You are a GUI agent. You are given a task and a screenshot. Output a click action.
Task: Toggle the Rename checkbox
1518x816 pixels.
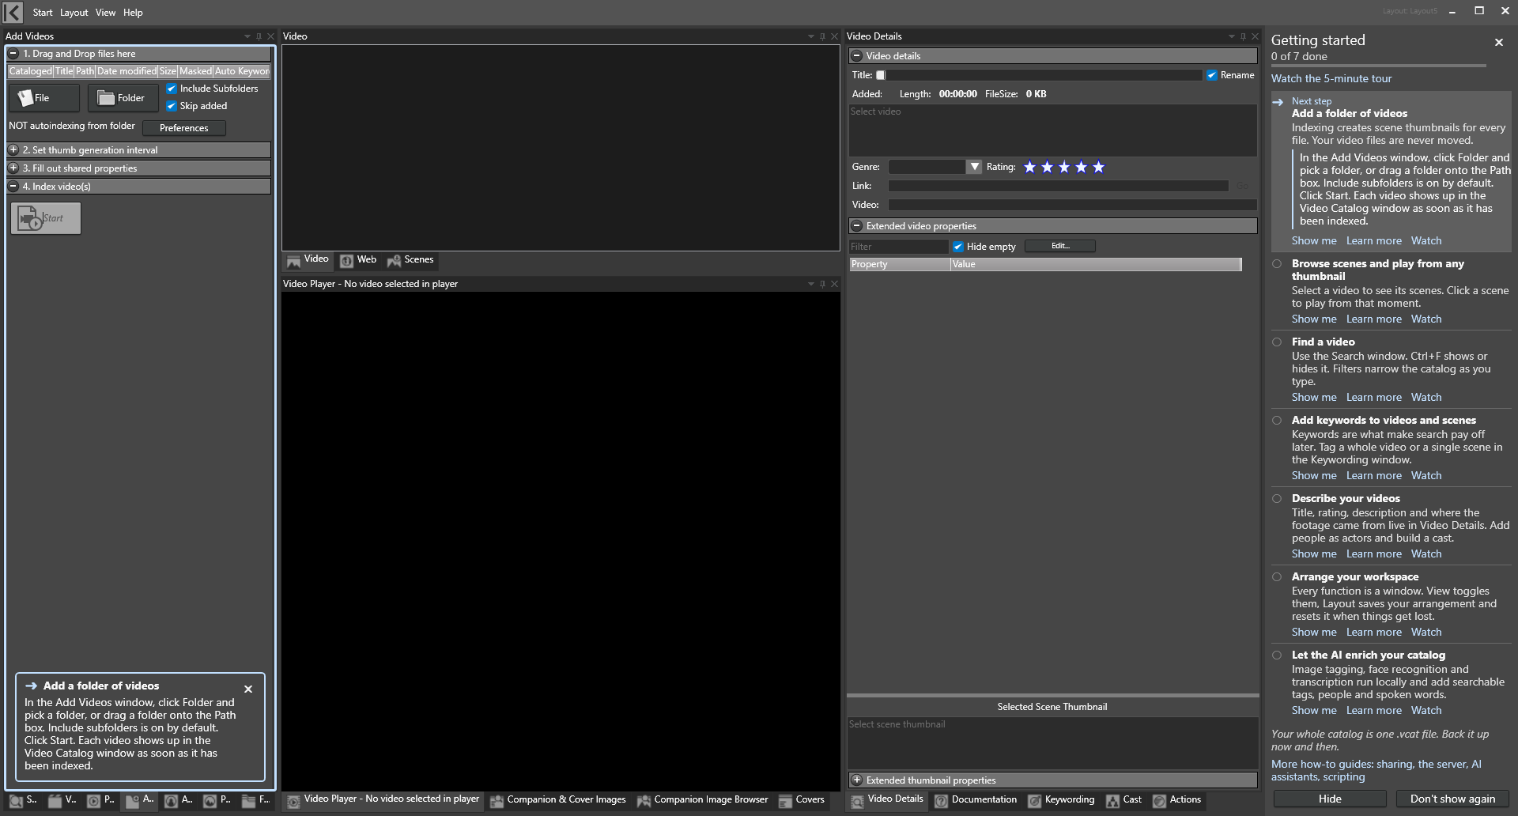click(1211, 75)
